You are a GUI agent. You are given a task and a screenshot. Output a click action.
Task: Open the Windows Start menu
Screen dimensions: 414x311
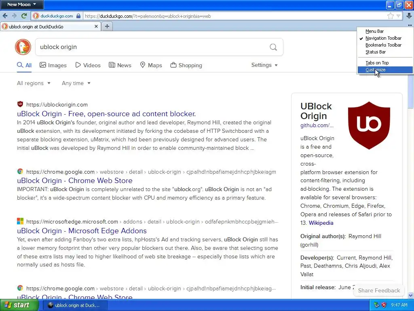[19, 305]
